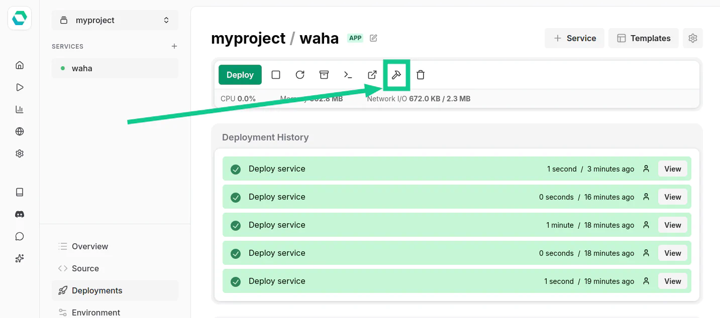Switch to the Source tab

coord(85,268)
